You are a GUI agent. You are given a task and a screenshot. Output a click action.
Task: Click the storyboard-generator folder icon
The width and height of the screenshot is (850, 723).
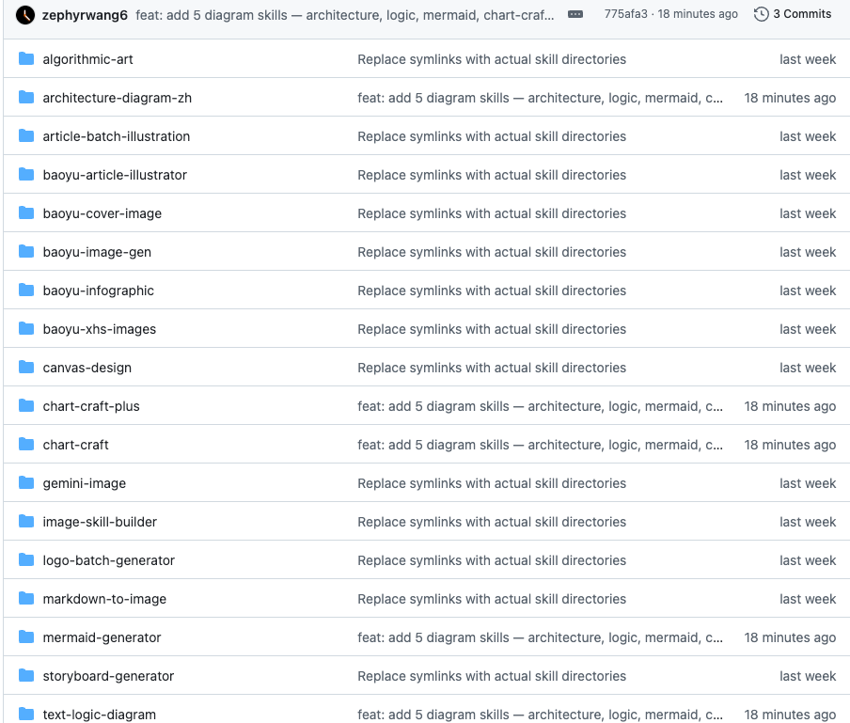tap(26, 676)
